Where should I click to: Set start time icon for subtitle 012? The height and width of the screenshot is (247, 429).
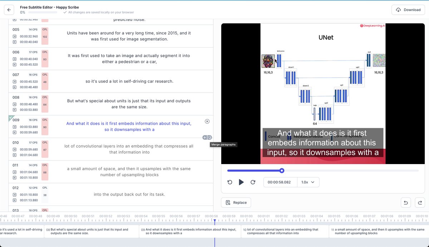15,194
